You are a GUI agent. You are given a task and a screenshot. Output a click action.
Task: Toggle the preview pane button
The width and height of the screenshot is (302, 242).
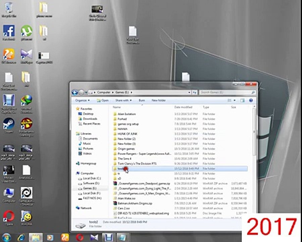(x=243, y=100)
